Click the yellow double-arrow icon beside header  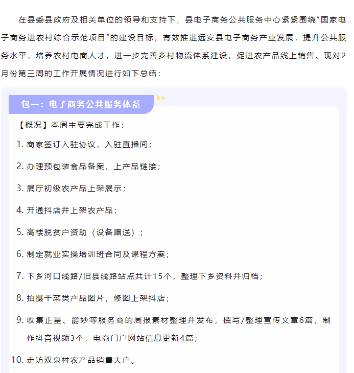click(x=161, y=98)
